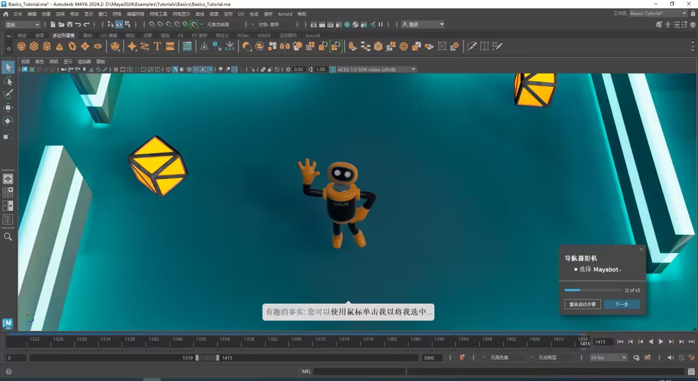This screenshot has height=381, width=698.
Task: Open the Maya home icon
Action: pyautogui.click(x=5, y=14)
